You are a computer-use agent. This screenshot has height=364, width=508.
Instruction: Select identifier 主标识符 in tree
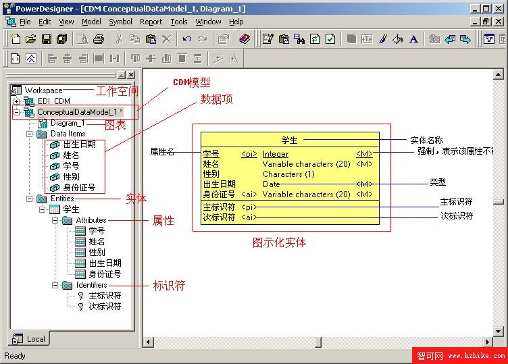(x=105, y=295)
